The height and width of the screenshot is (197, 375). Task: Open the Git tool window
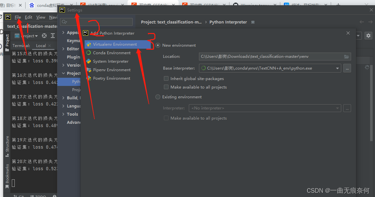[x=19, y=196]
